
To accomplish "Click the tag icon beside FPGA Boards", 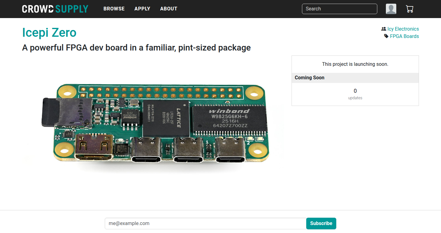I will click(x=386, y=36).
